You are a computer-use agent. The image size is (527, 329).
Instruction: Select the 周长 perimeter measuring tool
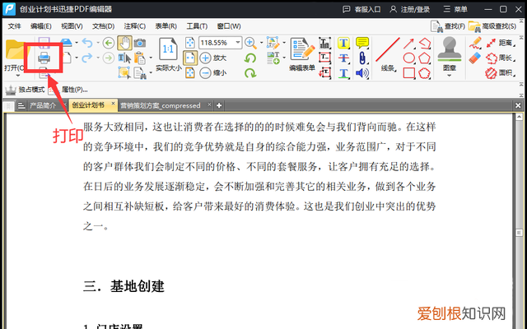(501, 58)
